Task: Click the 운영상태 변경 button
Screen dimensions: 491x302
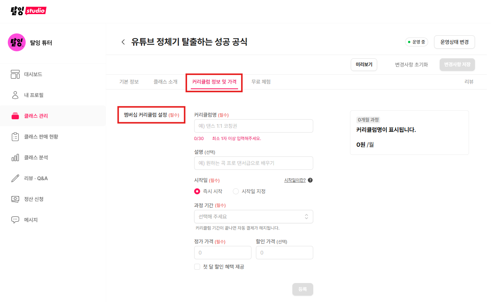Action: coord(455,42)
